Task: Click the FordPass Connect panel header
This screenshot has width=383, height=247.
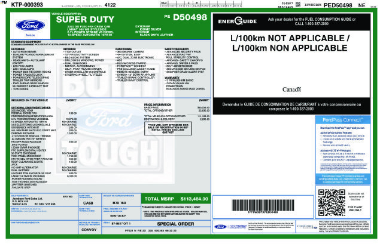Action: 343,120
